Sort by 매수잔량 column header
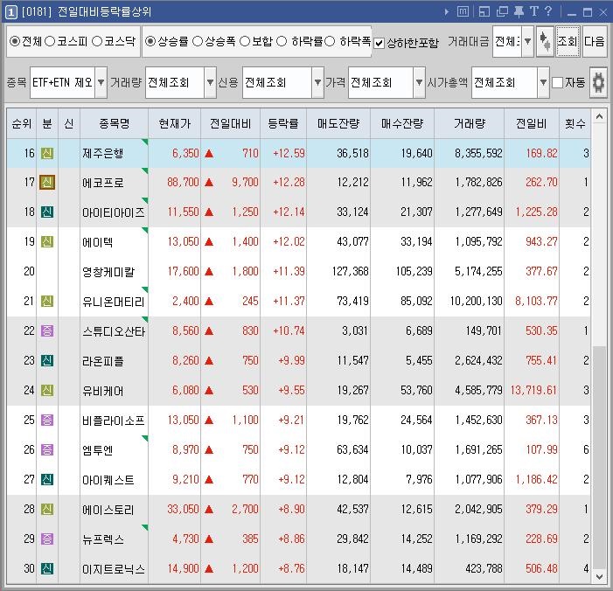 point(402,123)
